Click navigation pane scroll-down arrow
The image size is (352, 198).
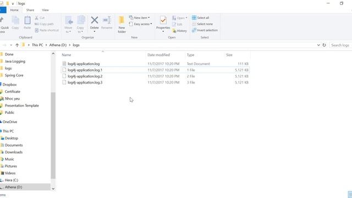tap(53, 189)
